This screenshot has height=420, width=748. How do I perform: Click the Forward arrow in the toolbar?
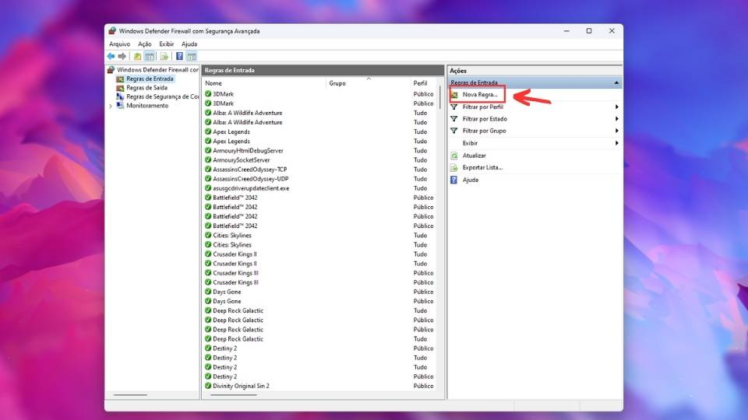coord(122,56)
